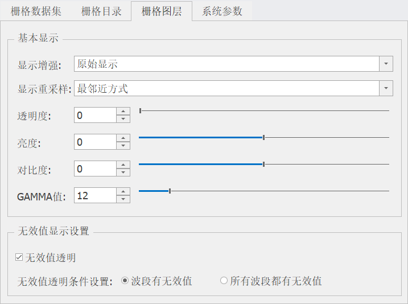Image resolution: width=408 pixels, height=304 pixels.
Task: Decrease 透明度 with the down arrow
Action: pyautogui.click(x=123, y=119)
